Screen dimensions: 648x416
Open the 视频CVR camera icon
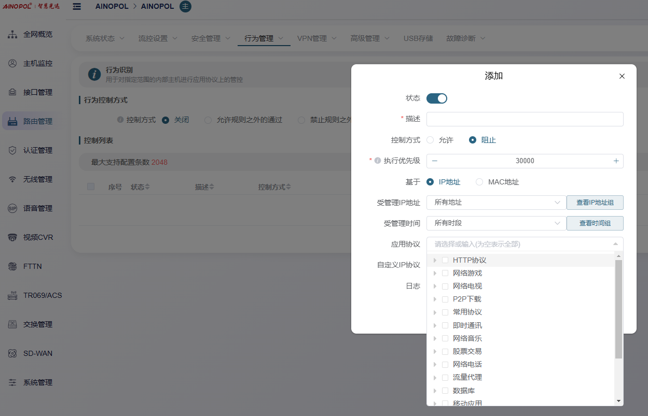pyautogui.click(x=12, y=237)
